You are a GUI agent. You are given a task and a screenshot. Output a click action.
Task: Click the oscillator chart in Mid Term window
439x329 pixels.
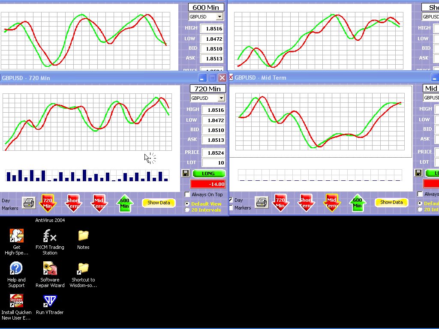coord(320,122)
